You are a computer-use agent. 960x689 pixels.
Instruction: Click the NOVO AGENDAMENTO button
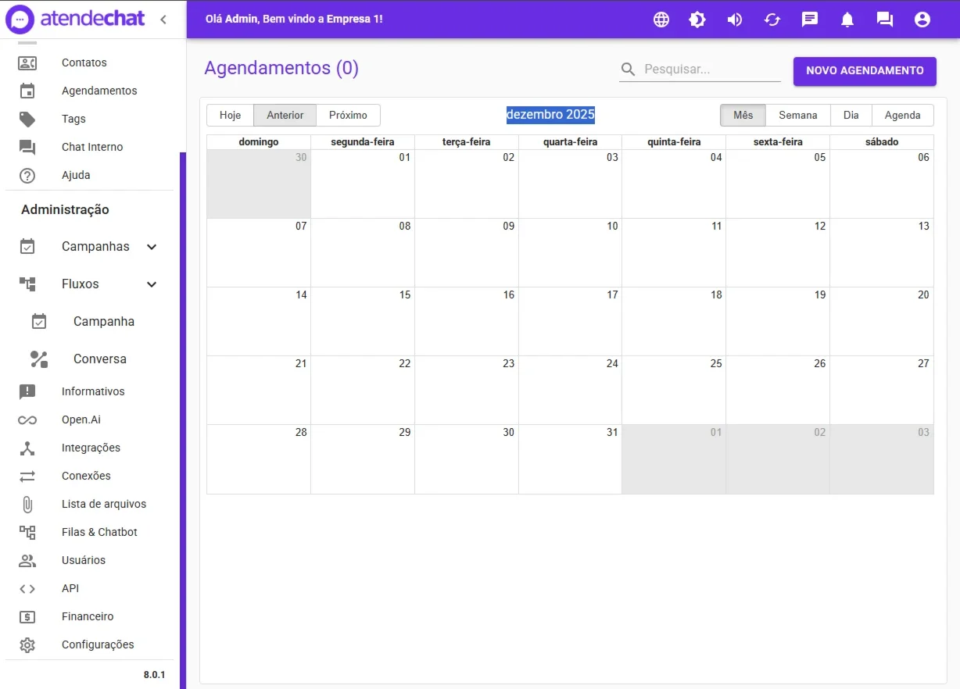coord(865,70)
